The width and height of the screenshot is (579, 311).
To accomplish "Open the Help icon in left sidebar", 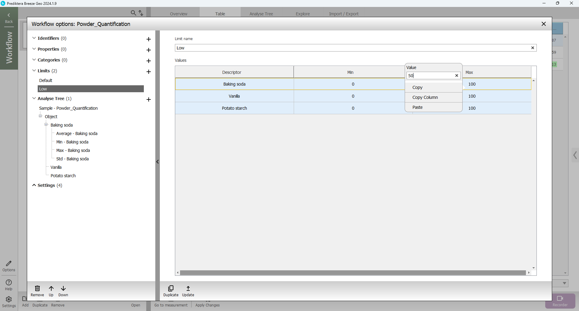I will (x=9, y=283).
